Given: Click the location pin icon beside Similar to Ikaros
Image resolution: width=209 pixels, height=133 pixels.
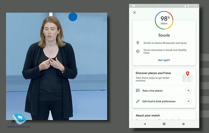Looking at the screenshot, I should (x=138, y=43).
